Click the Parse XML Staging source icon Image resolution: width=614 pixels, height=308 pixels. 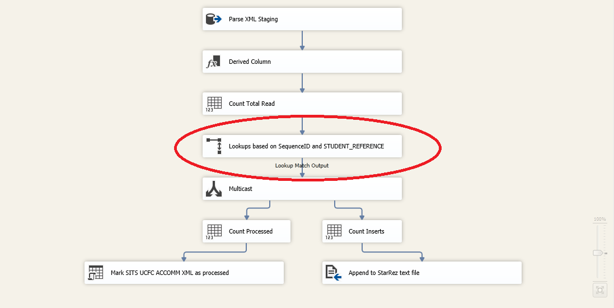(x=214, y=20)
